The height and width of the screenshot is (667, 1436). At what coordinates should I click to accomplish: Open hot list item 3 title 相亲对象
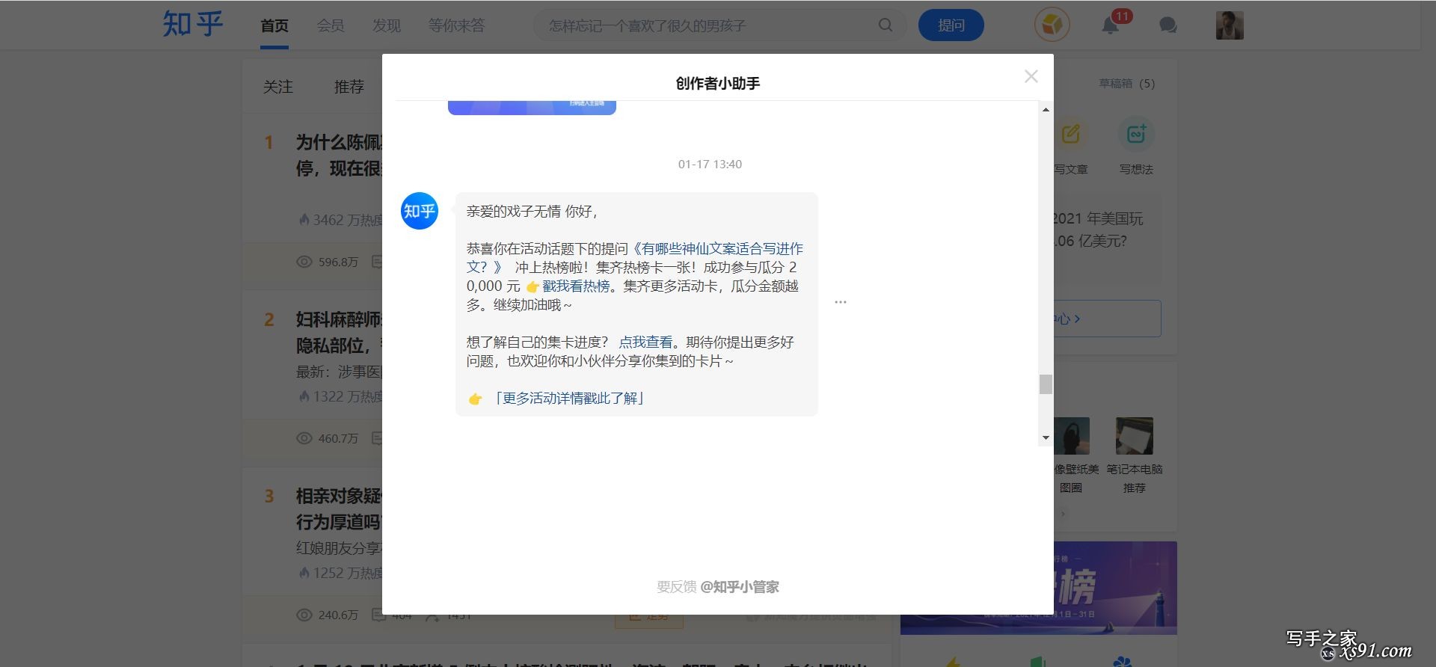coord(339,509)
